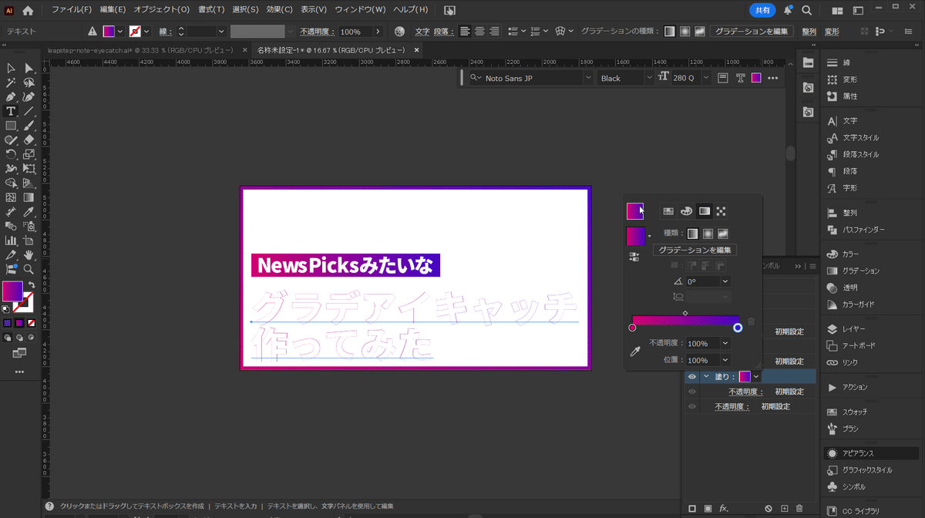Select the Type tool in the toolbar
Viewport: 925px width, 518px height.
point(11,111)
